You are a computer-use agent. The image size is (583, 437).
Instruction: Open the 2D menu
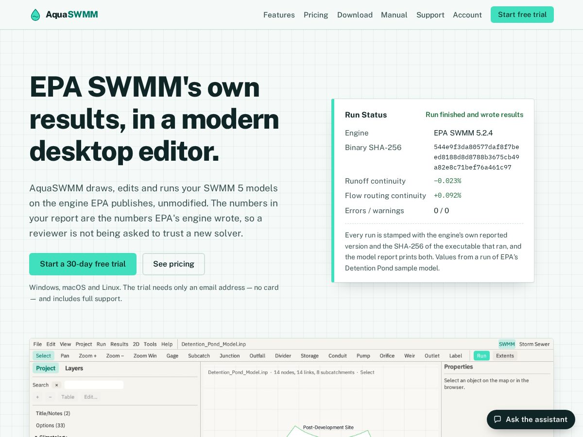pyautogui.click(x=136, y=344)
